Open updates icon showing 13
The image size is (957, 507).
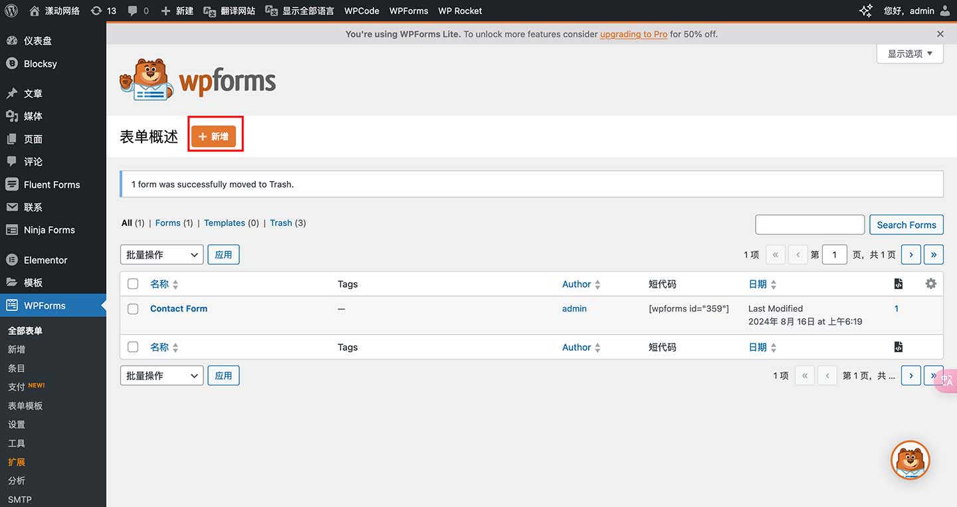point(103,11)
